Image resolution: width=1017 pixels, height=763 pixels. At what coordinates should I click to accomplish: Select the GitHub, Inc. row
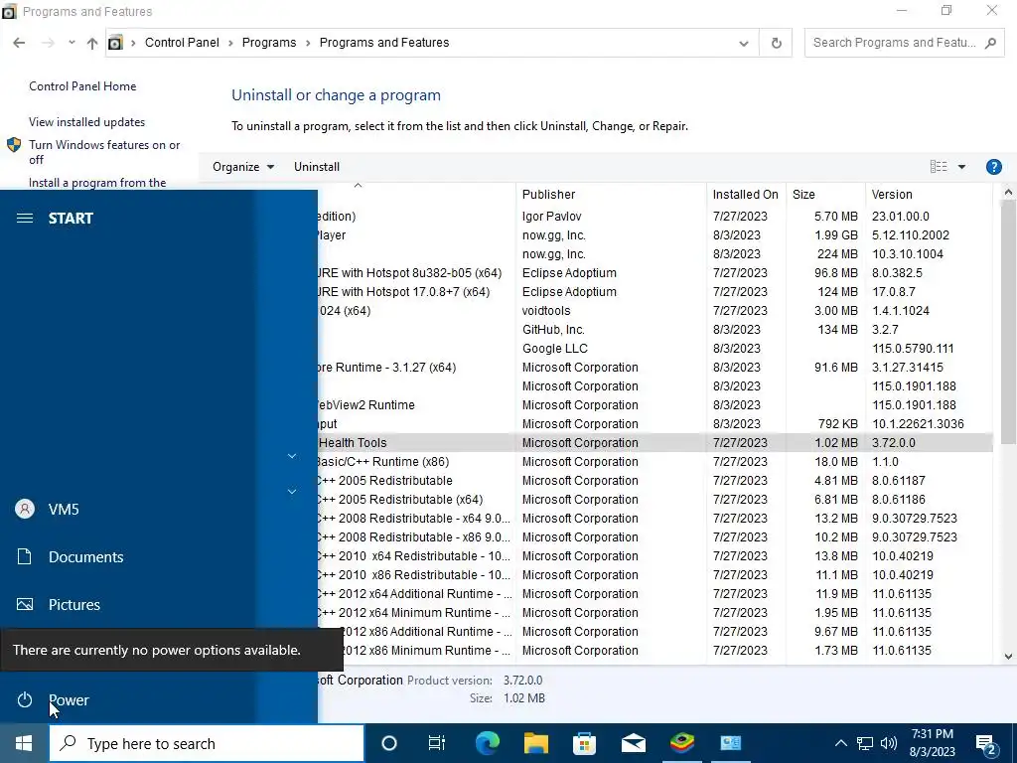tap(654, 330)
